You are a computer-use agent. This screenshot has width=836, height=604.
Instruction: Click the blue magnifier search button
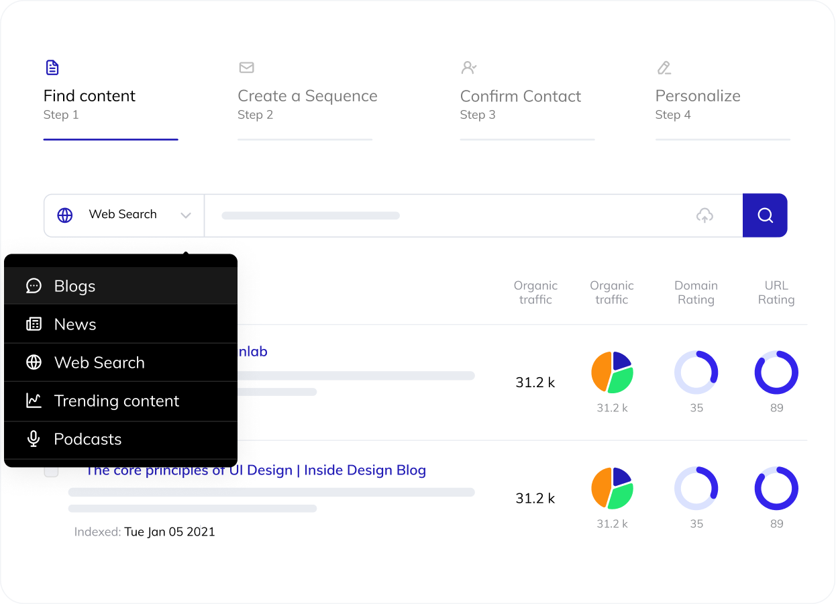(765, 215)
